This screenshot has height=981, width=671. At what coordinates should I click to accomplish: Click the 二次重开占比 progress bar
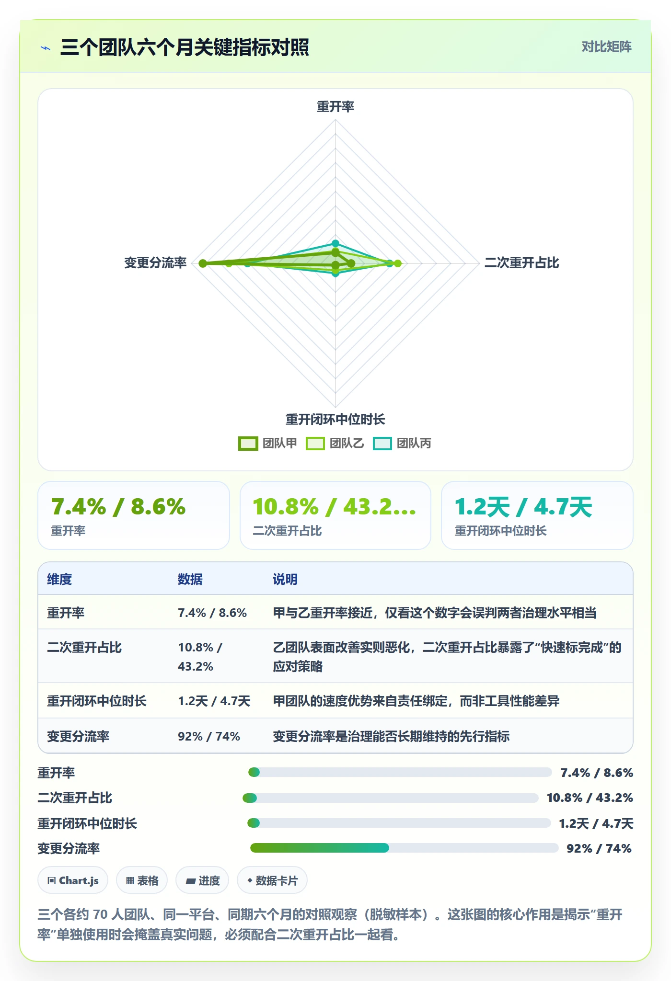coord(391,798)
